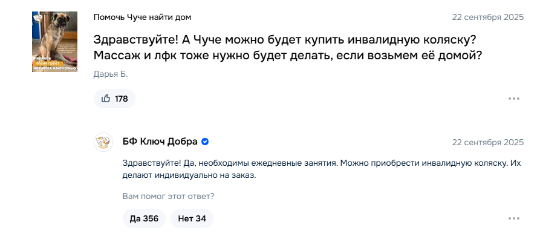Open the question's three-dot options menu
540x242 pixels.
513,99
